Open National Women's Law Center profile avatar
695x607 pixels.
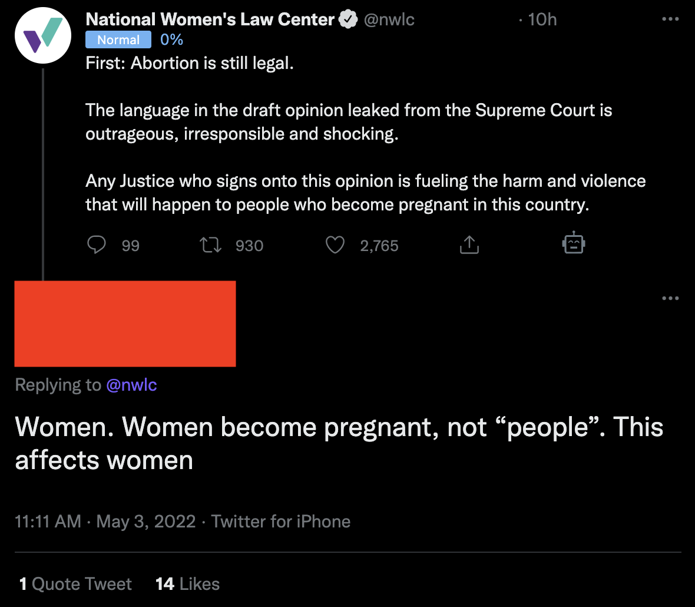pos(42,35)
